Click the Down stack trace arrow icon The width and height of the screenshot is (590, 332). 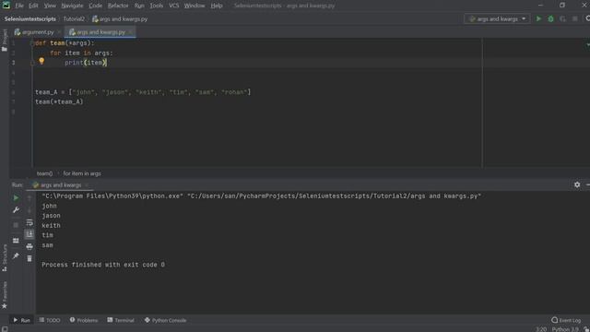click(x=29, y=210)
